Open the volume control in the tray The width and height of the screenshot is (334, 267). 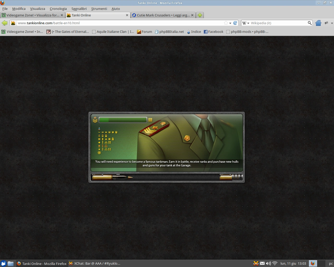(x=268, y=263)
